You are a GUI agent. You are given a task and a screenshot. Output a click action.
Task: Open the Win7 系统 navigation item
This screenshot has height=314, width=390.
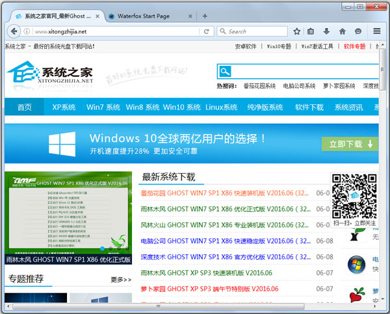103,107
